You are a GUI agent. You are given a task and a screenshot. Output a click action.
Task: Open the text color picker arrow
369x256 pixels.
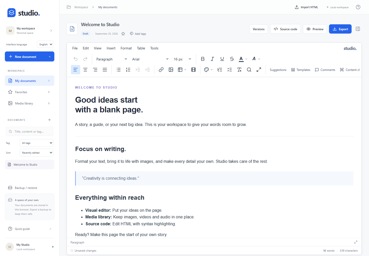(x=247, y=59)
